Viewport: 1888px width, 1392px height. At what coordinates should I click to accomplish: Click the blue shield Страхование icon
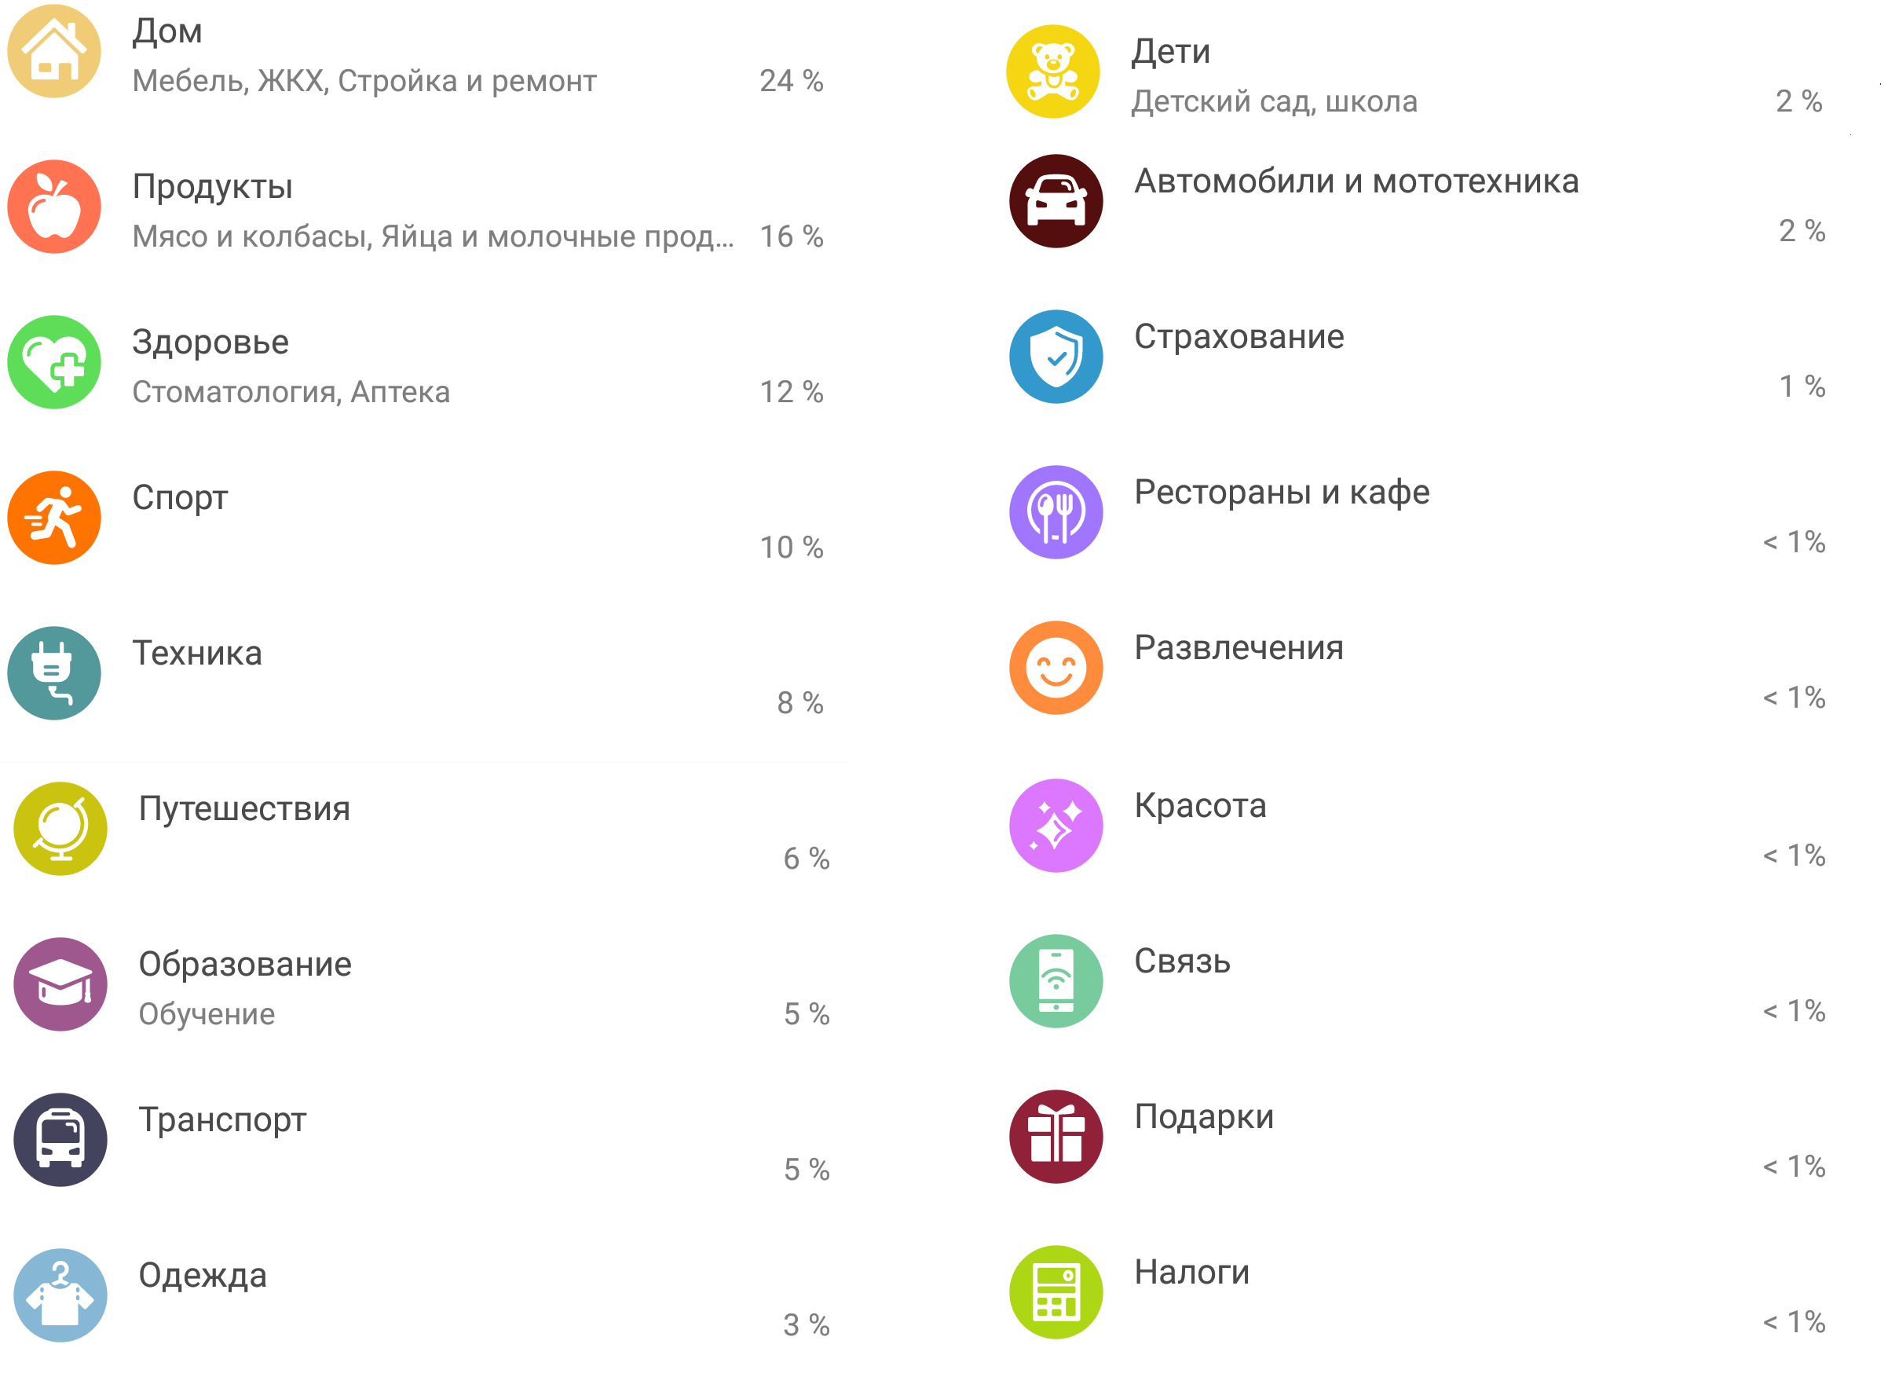[x=1056, y=357]
